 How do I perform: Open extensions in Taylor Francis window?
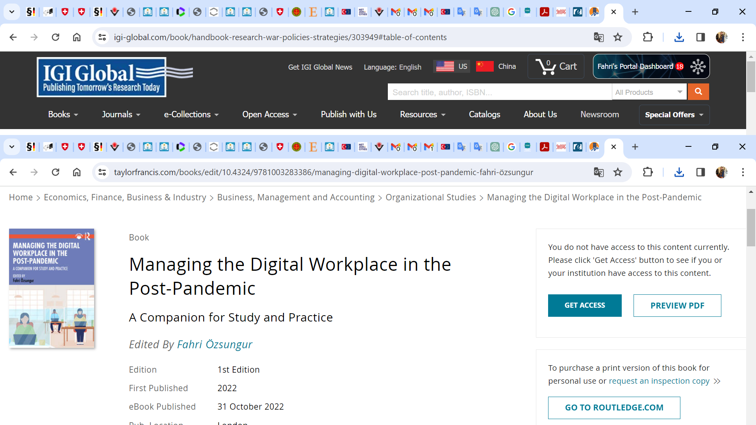click(x=648, y=172)
